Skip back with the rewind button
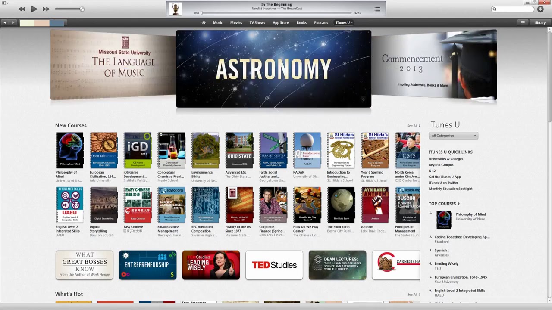Viewport: 552px width, 310px height. (x=22, y=9)
